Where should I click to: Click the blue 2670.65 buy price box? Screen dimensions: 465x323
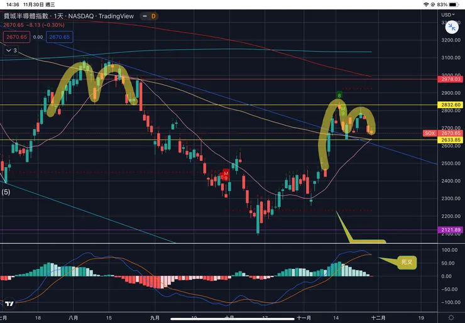point(59,37)
